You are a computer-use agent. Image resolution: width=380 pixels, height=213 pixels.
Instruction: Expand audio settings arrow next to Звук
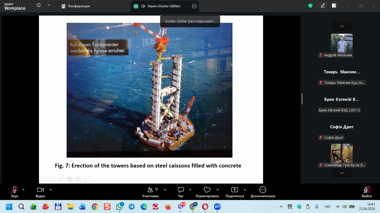(23, 190)
